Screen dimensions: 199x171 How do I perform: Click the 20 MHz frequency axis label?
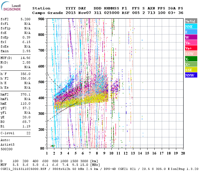pos(183,153)
